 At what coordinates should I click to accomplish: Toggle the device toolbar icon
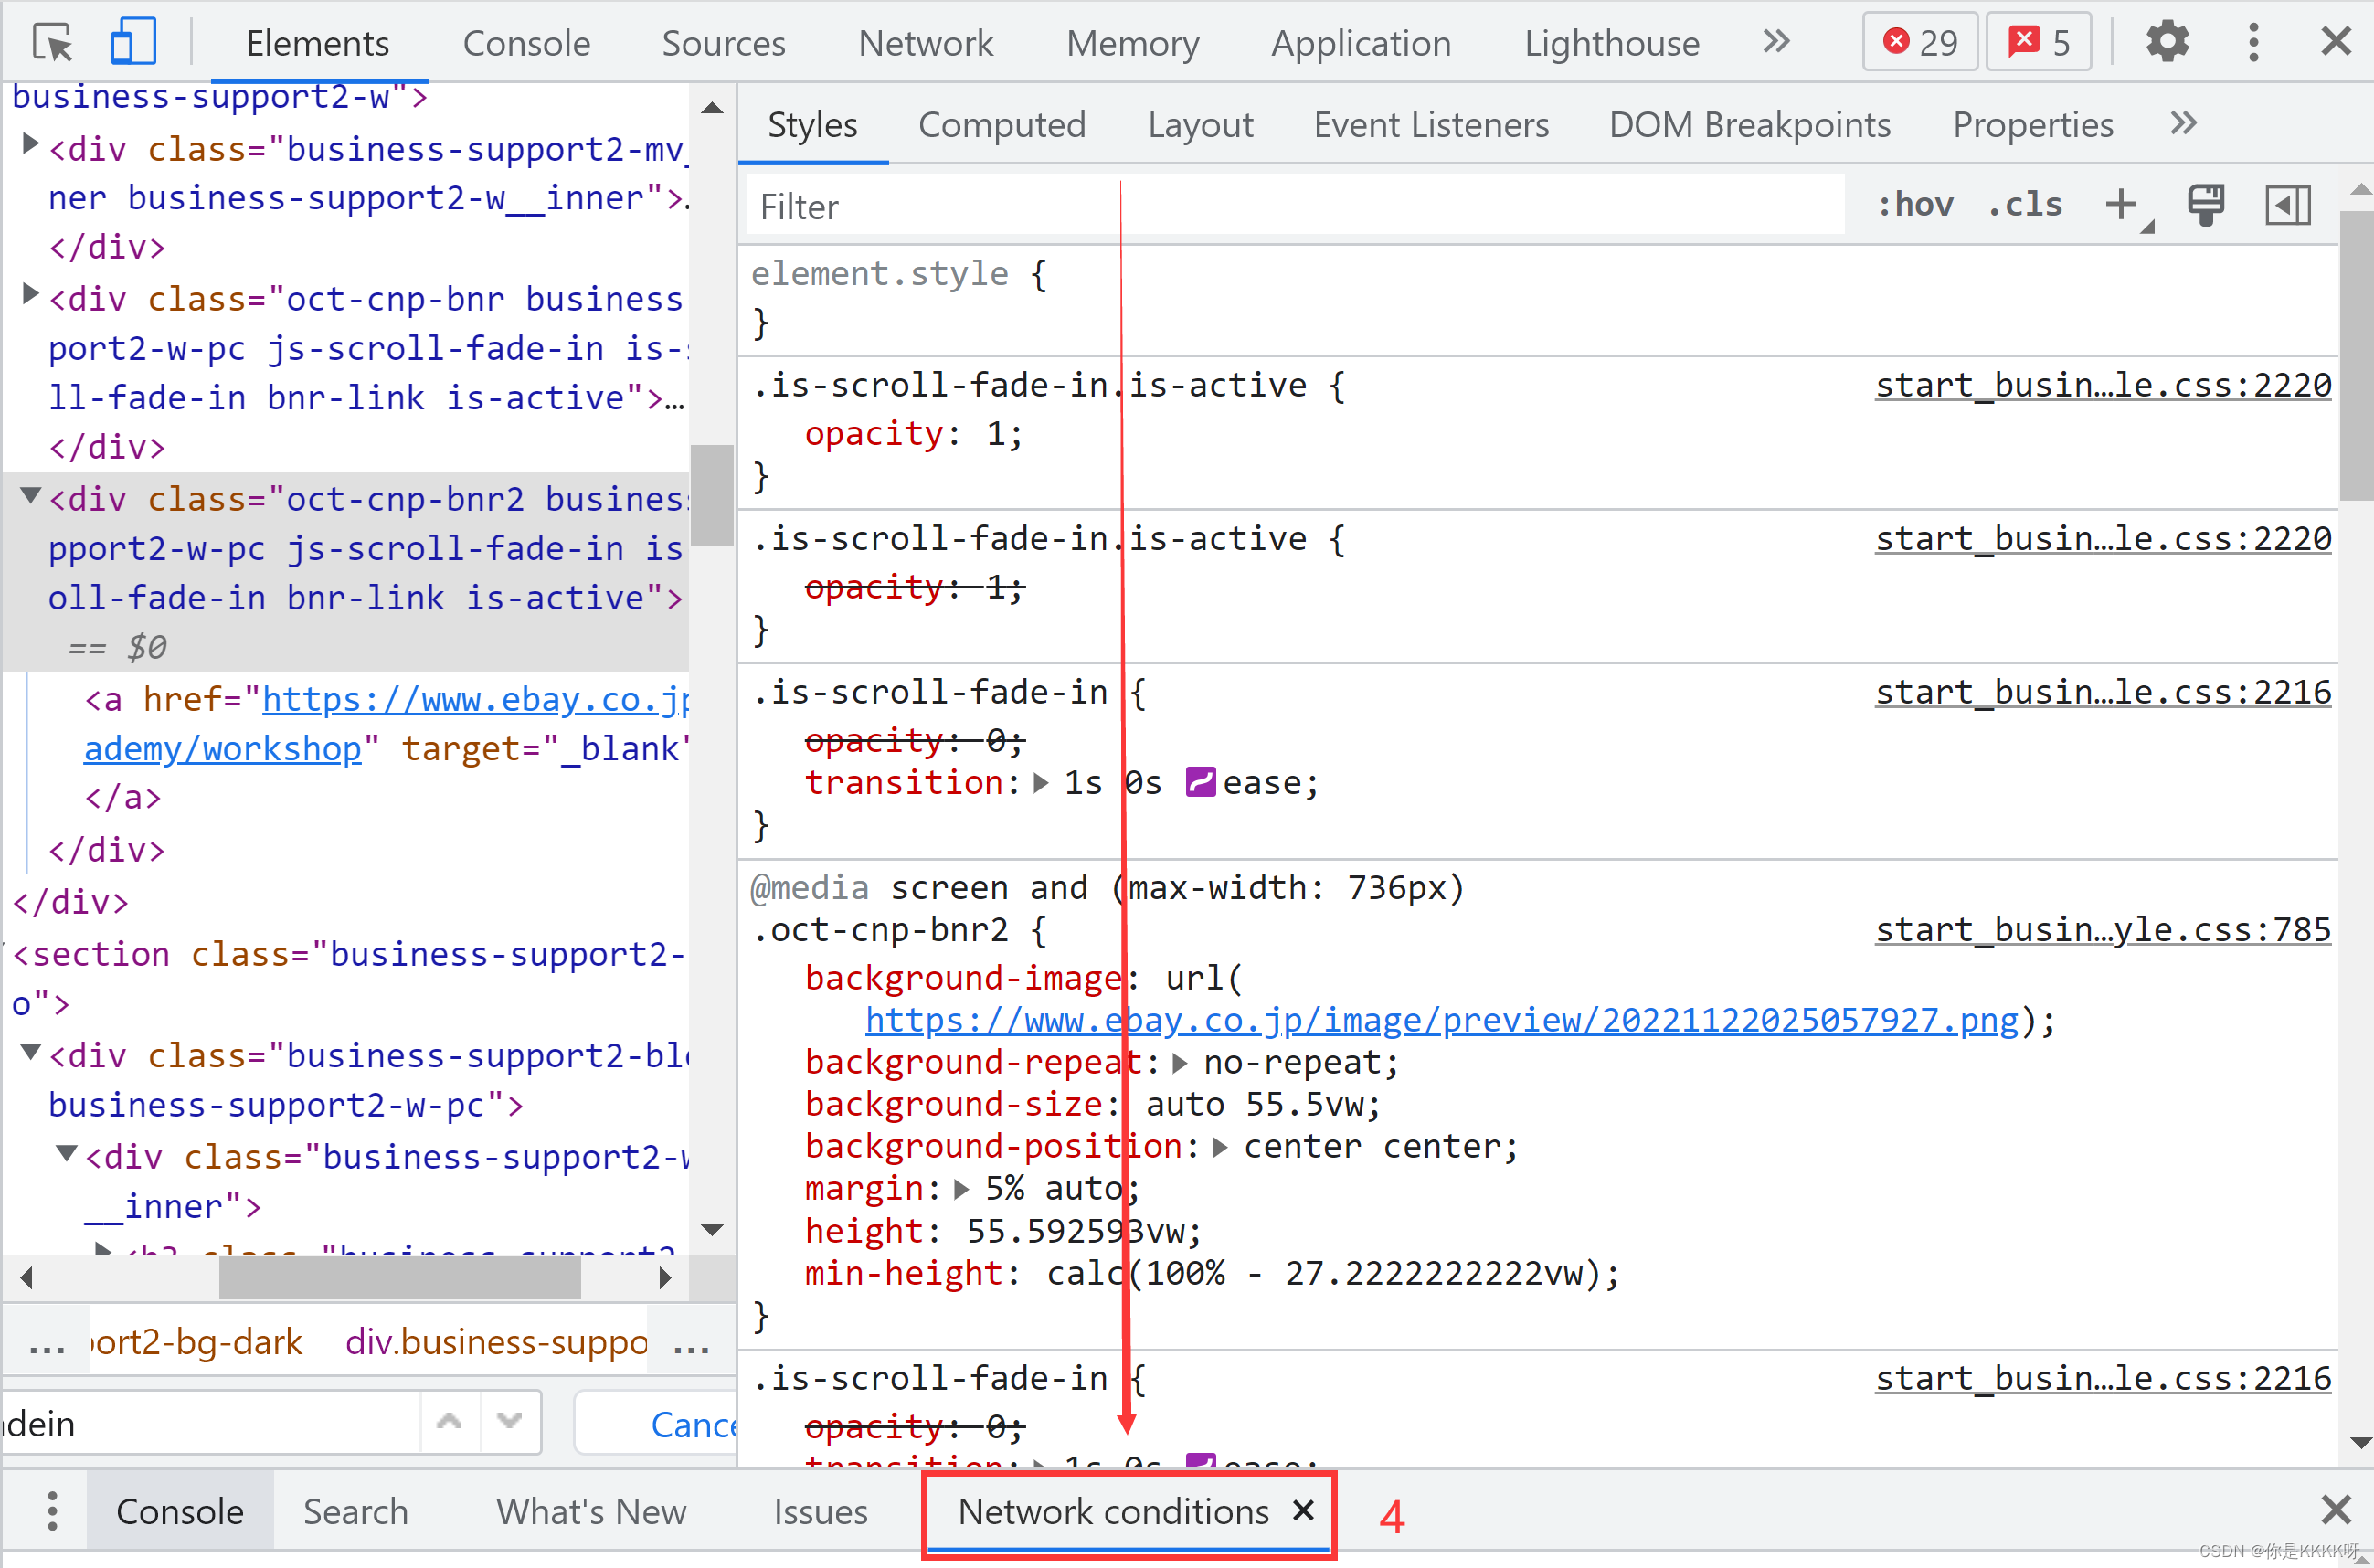[x=133, y=43]
